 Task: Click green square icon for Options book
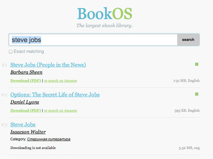pyautogui.click(x=197, y=94)
